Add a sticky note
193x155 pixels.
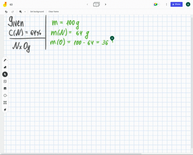click(x=5, y=82)
